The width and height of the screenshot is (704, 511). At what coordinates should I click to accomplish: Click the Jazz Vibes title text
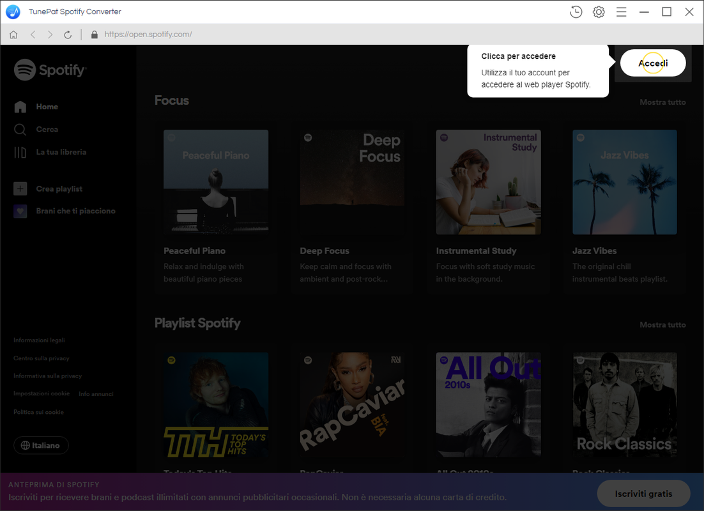pyautogui.click(x=595, y=251)
